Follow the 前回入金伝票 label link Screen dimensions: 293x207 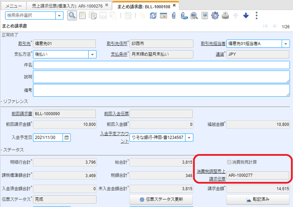coord(116,114)
